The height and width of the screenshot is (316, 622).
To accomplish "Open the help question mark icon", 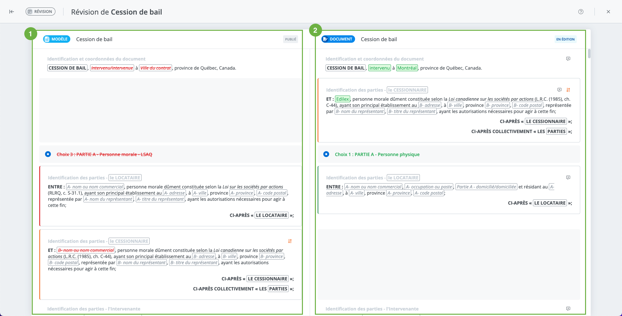I will [581, 12].
